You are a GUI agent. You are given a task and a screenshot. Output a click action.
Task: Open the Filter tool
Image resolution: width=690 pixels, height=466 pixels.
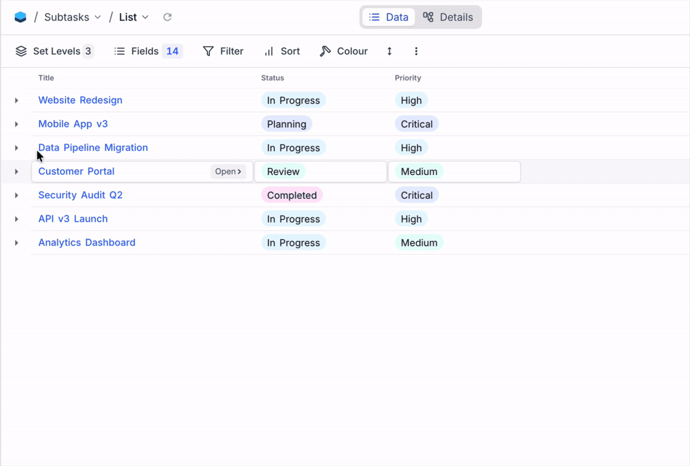(x=223, y=51)
